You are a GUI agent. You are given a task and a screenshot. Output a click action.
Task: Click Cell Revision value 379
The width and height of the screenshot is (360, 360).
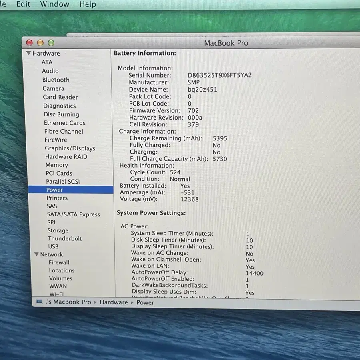click(193, 124)
